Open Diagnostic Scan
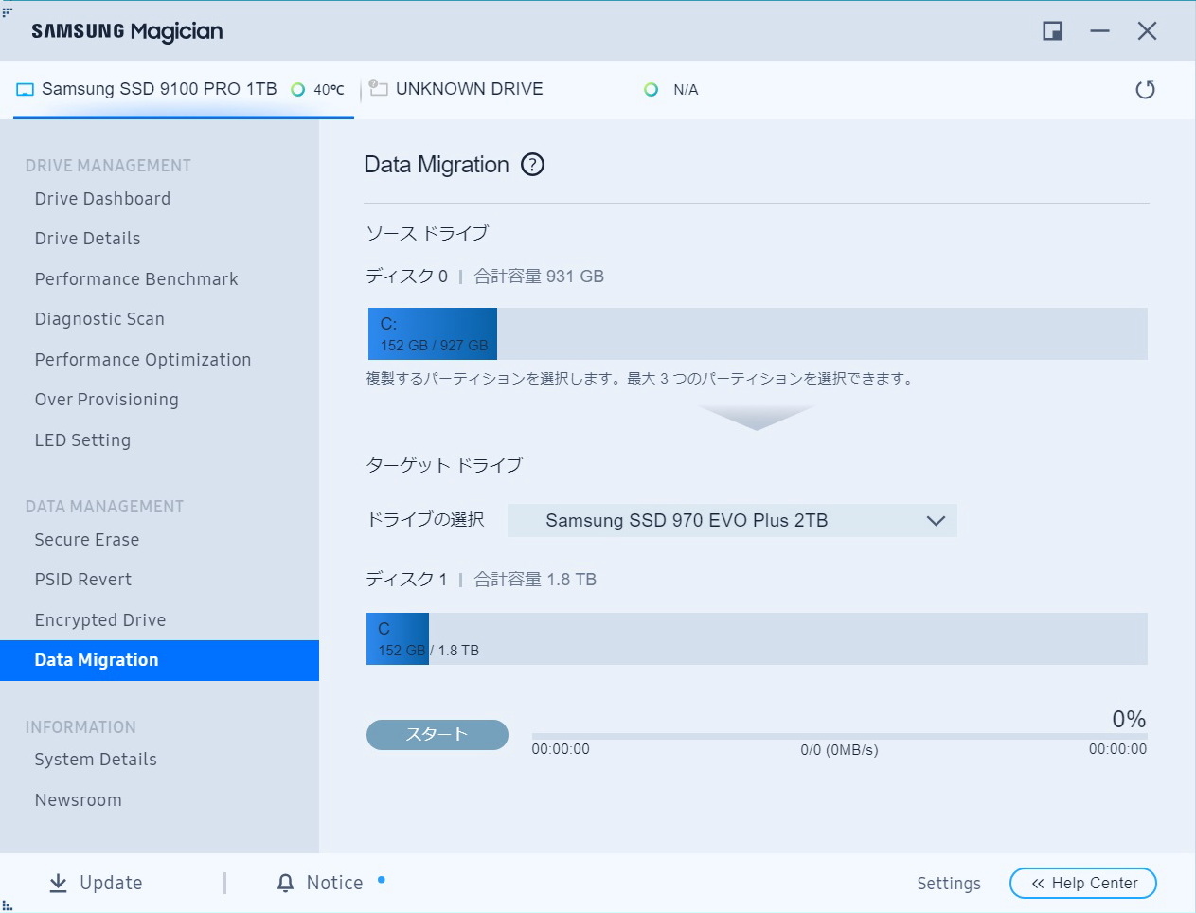1196x913 pixels. click(99, 319)
